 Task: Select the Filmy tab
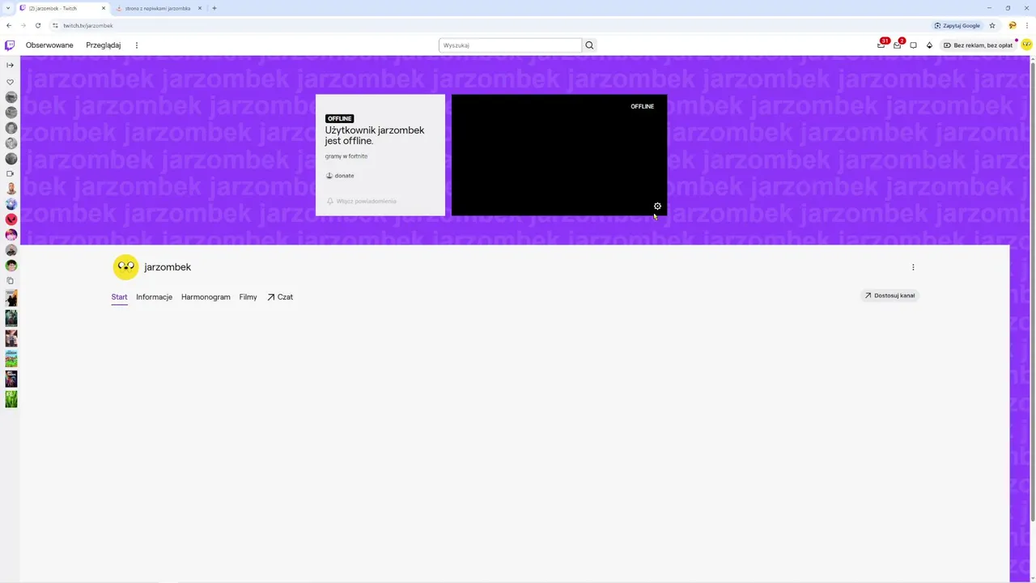pyautogui.click(x=248, y=297)
